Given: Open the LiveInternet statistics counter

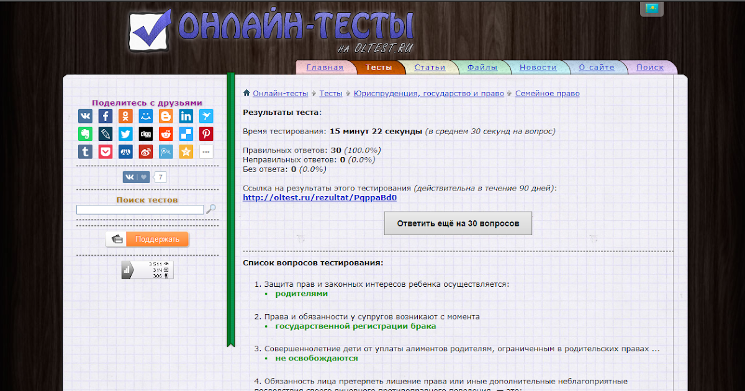Looking at the screenshot, I should click(x=148, y=270).
